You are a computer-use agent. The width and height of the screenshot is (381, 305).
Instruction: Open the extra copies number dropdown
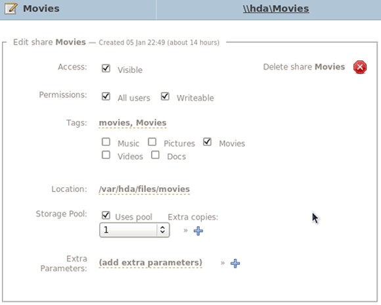(x=135, y=230)
